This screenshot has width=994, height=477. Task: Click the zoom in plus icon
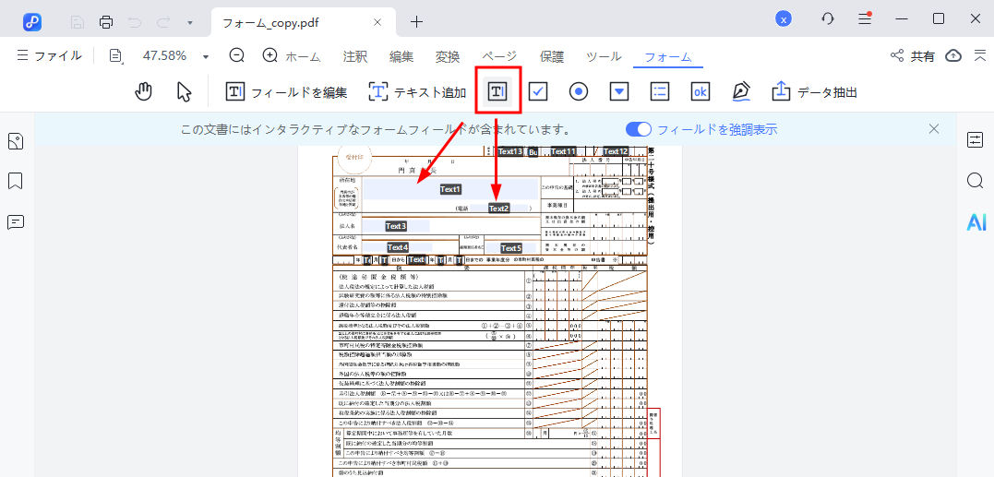[270, 55]
